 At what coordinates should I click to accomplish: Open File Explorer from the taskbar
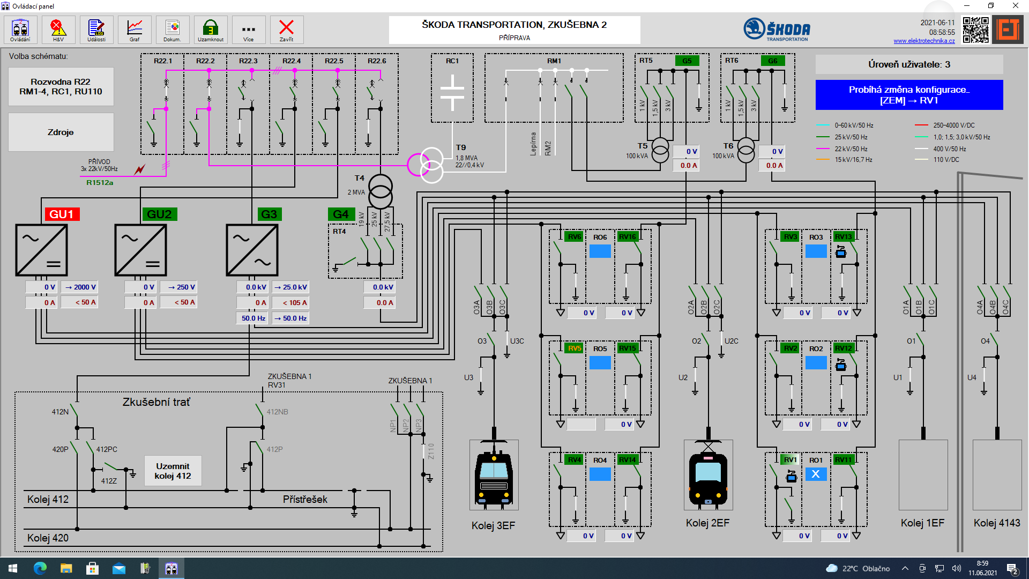click(66, 568)
